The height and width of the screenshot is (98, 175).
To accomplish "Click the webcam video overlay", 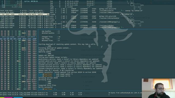I will pos(158,88).
